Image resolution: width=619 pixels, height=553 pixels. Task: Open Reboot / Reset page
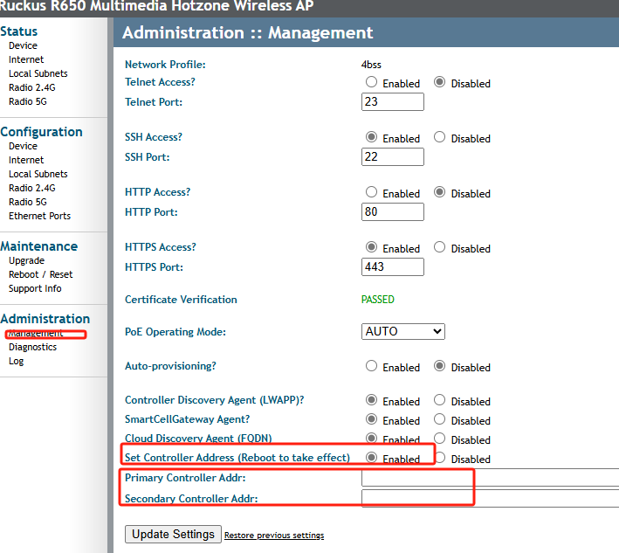(x=41, y=274)
